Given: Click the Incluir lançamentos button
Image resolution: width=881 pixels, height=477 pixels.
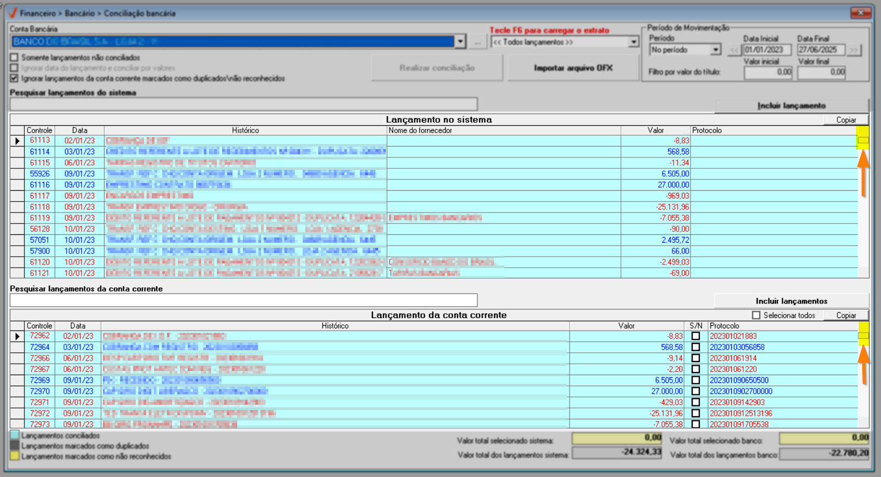Looking at the screenshot, I should point(792,301).
